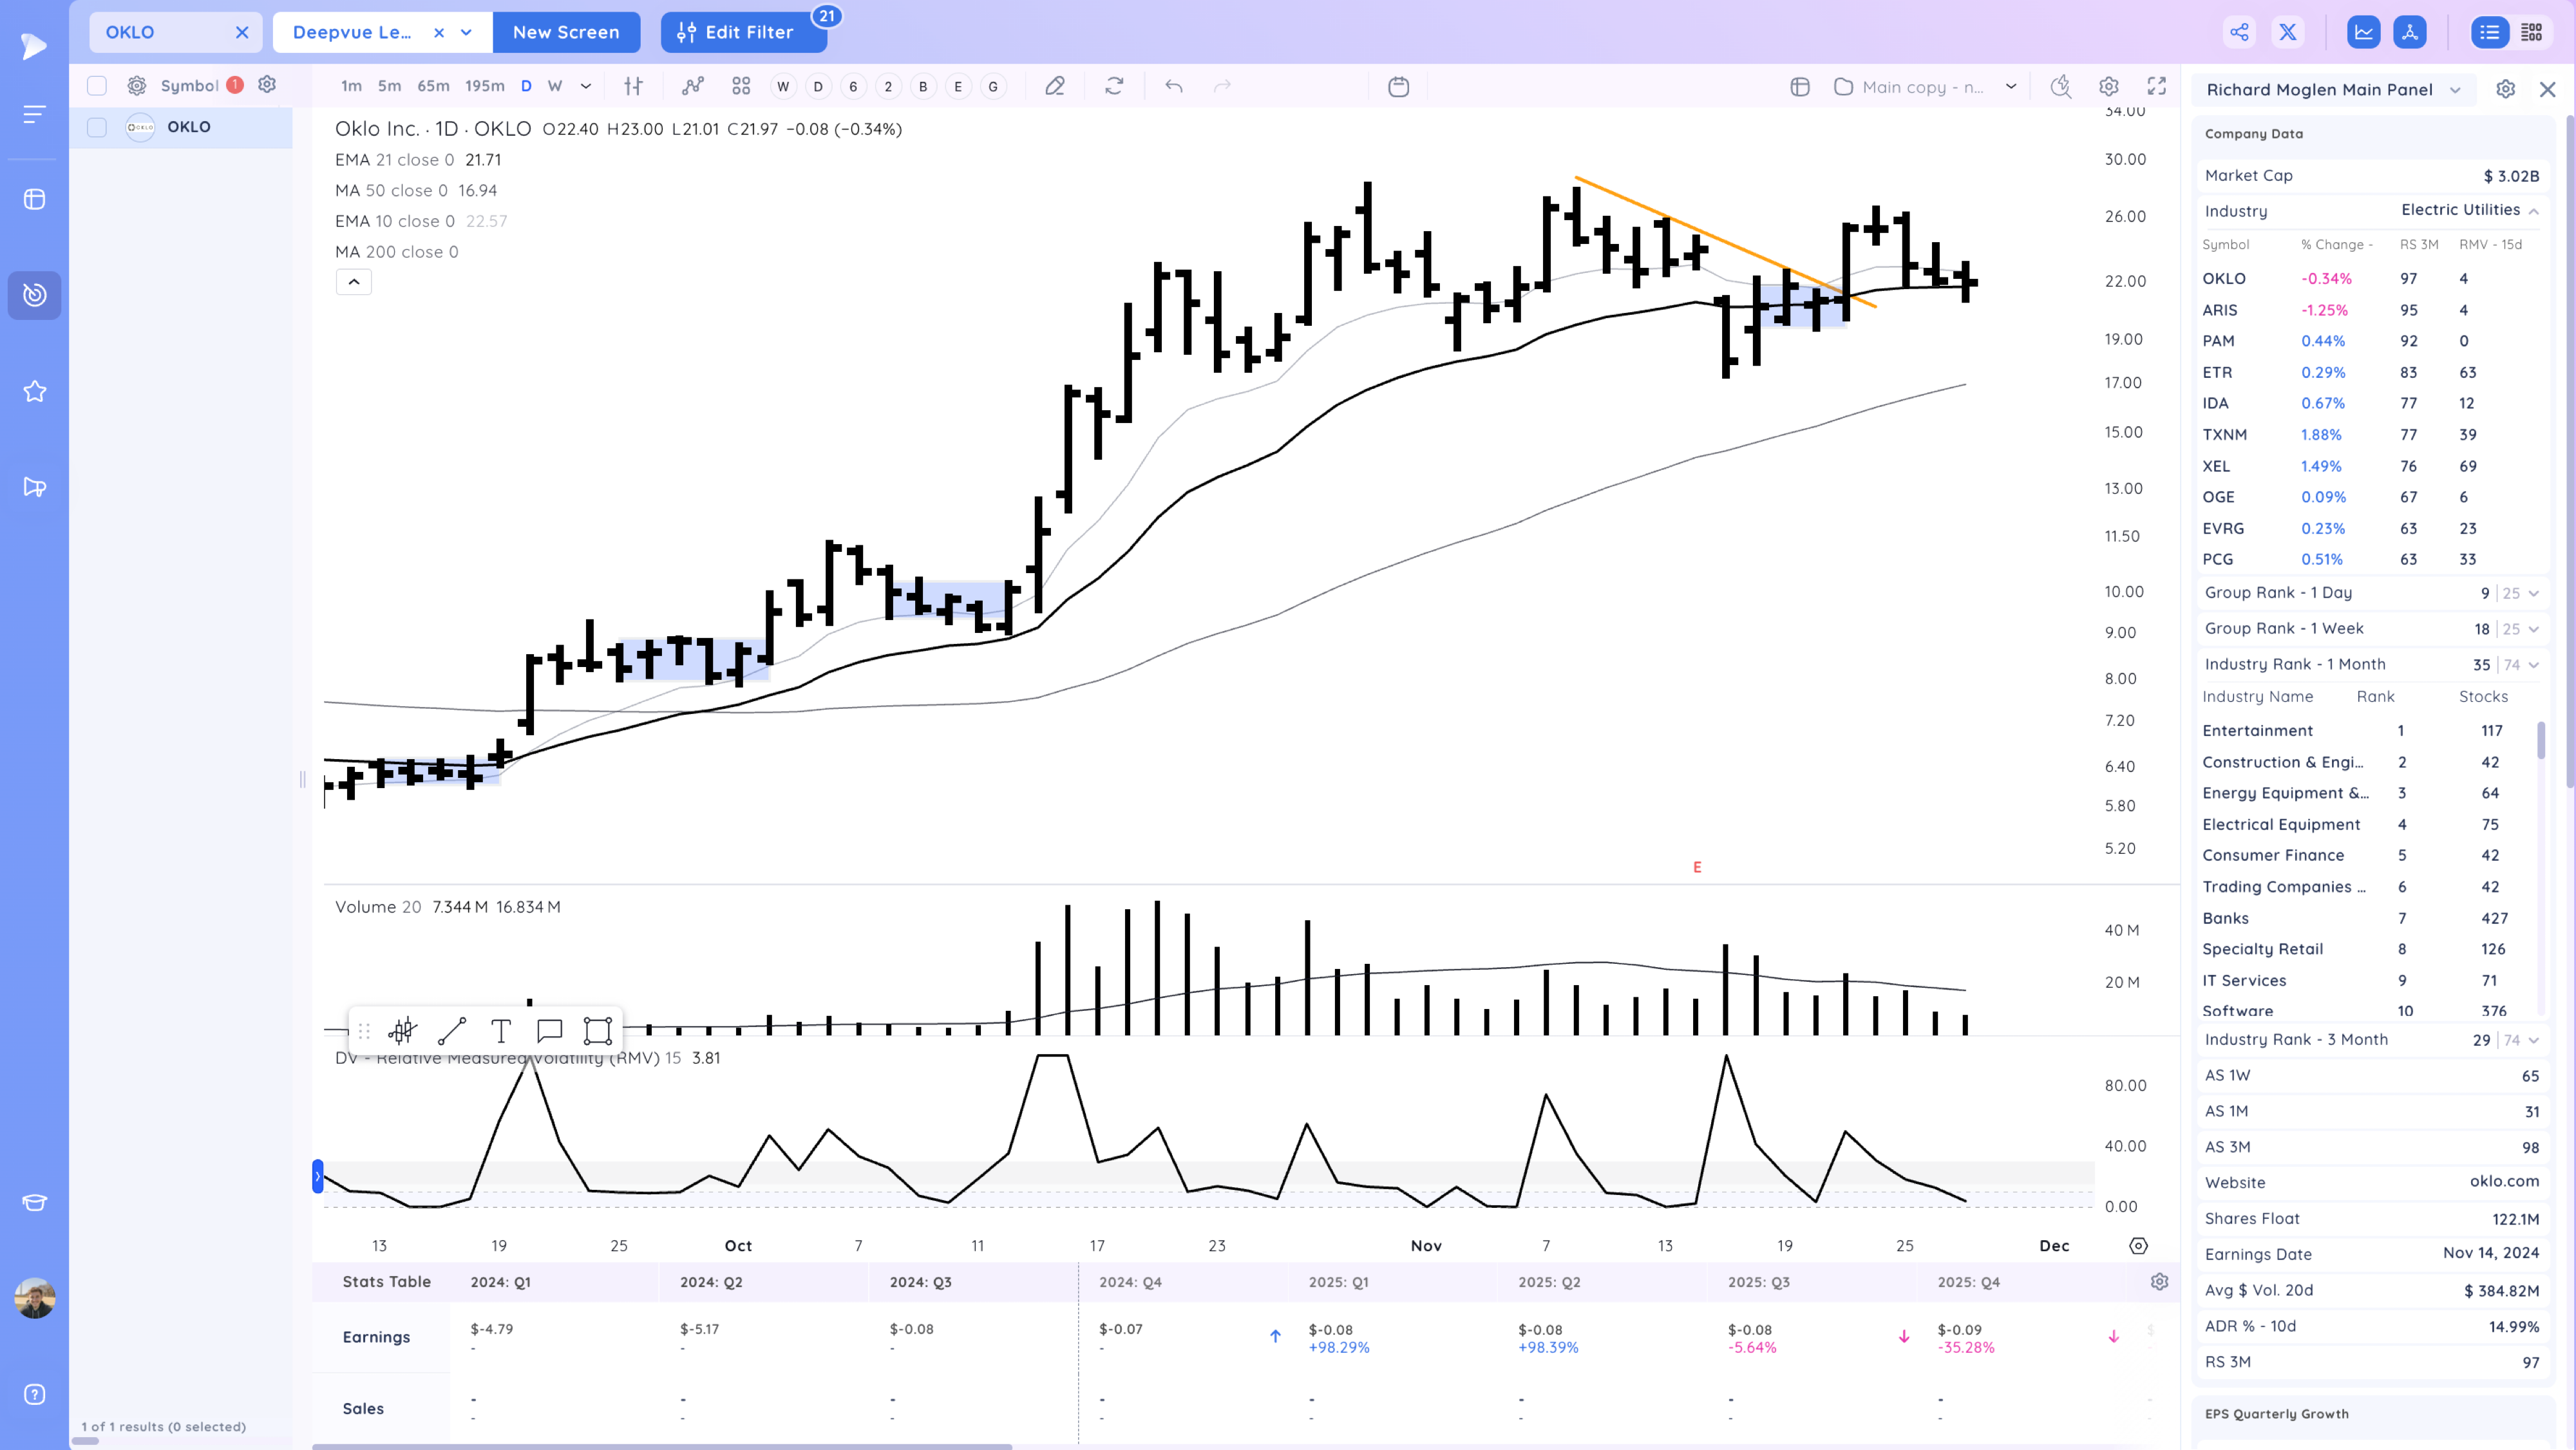Click the vertical scrollbar of the industry rank list
Viewport: 2576px width, 1450px height.
[x=2541, y=740]
